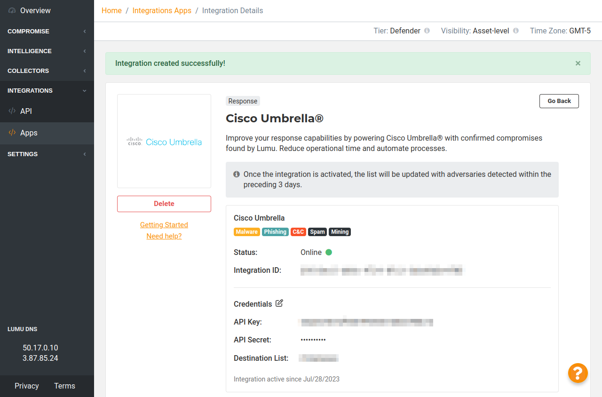Click the Apps code icon in sidebar
This screenshot has height=397, width=602.
coord(12,133)
